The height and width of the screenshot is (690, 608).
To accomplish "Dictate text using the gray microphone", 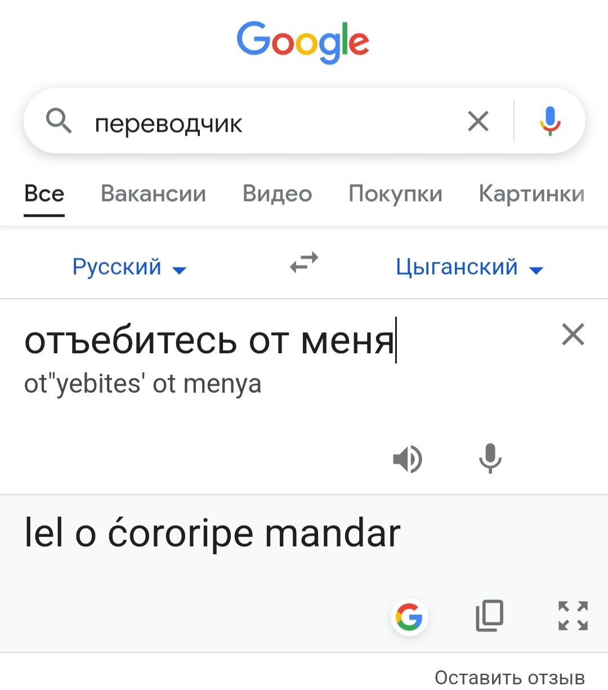I will [490, 458].
